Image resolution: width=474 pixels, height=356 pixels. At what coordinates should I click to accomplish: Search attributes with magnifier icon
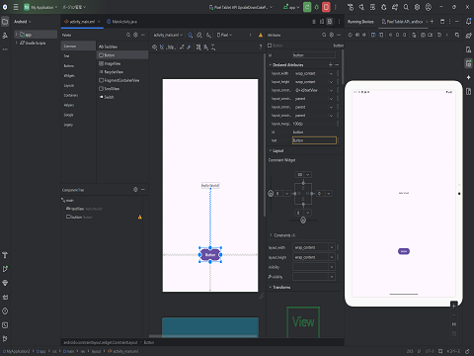[x=324, y=35]
